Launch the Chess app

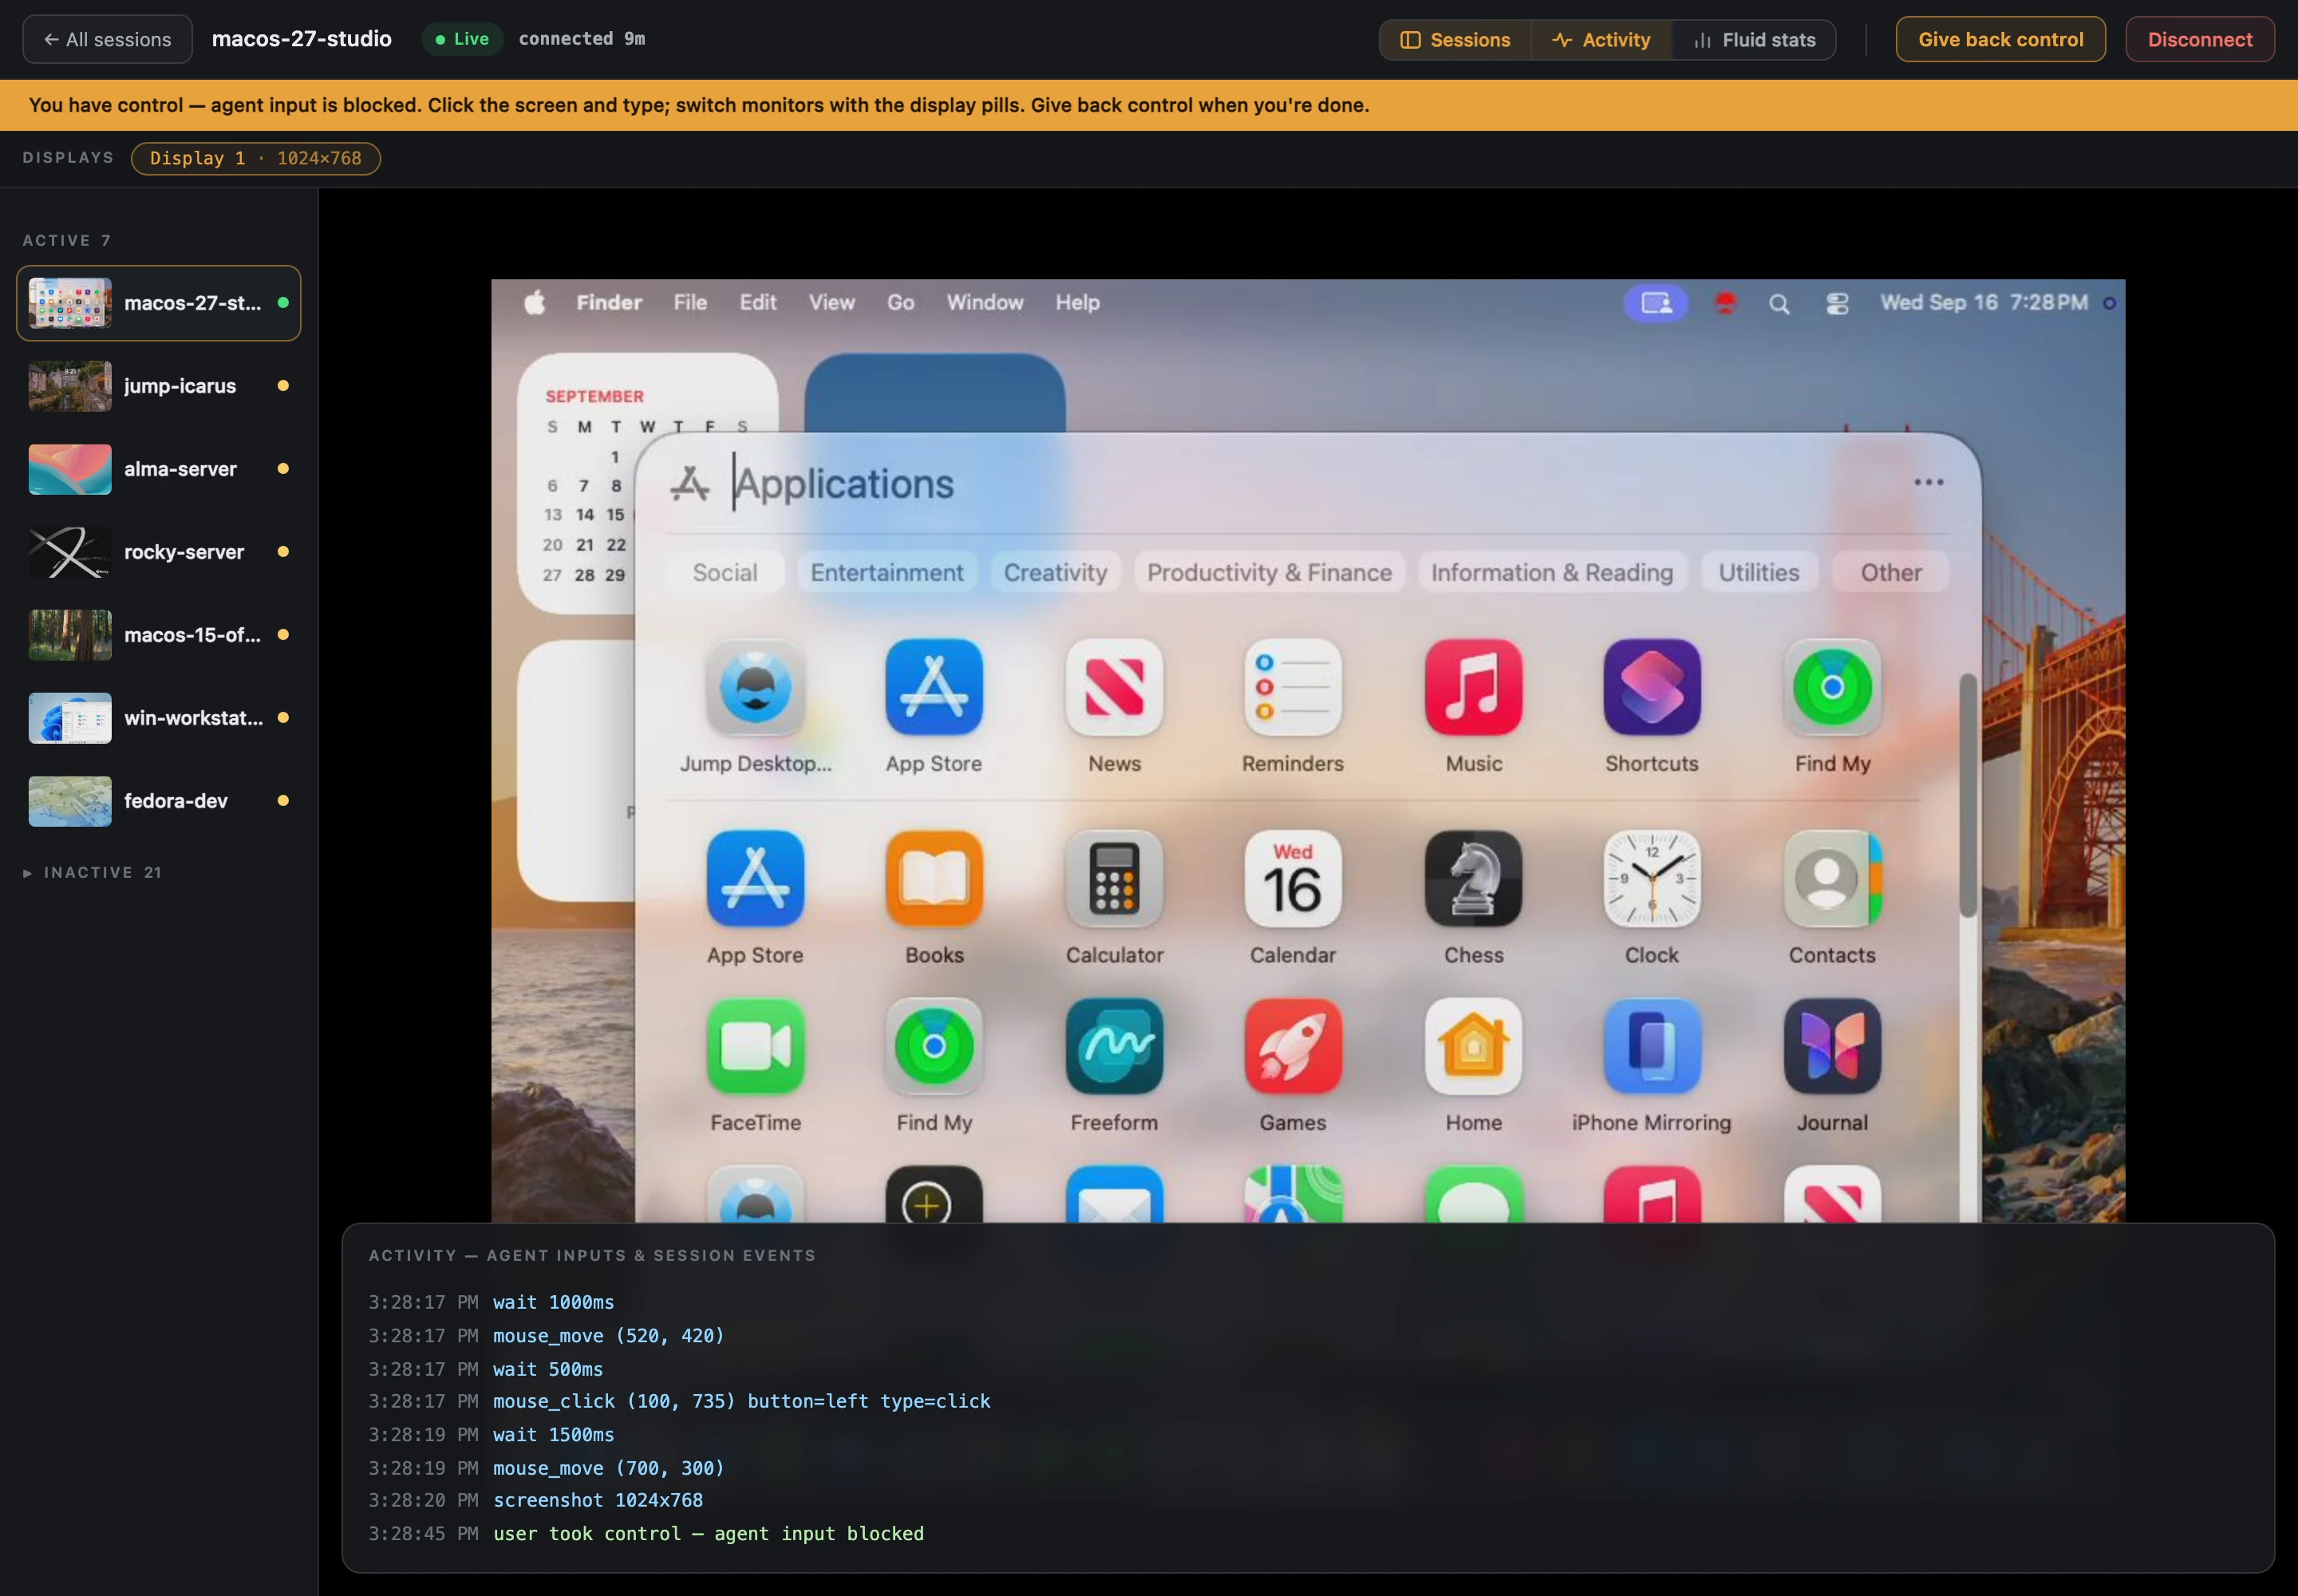tap(1473, 879)
